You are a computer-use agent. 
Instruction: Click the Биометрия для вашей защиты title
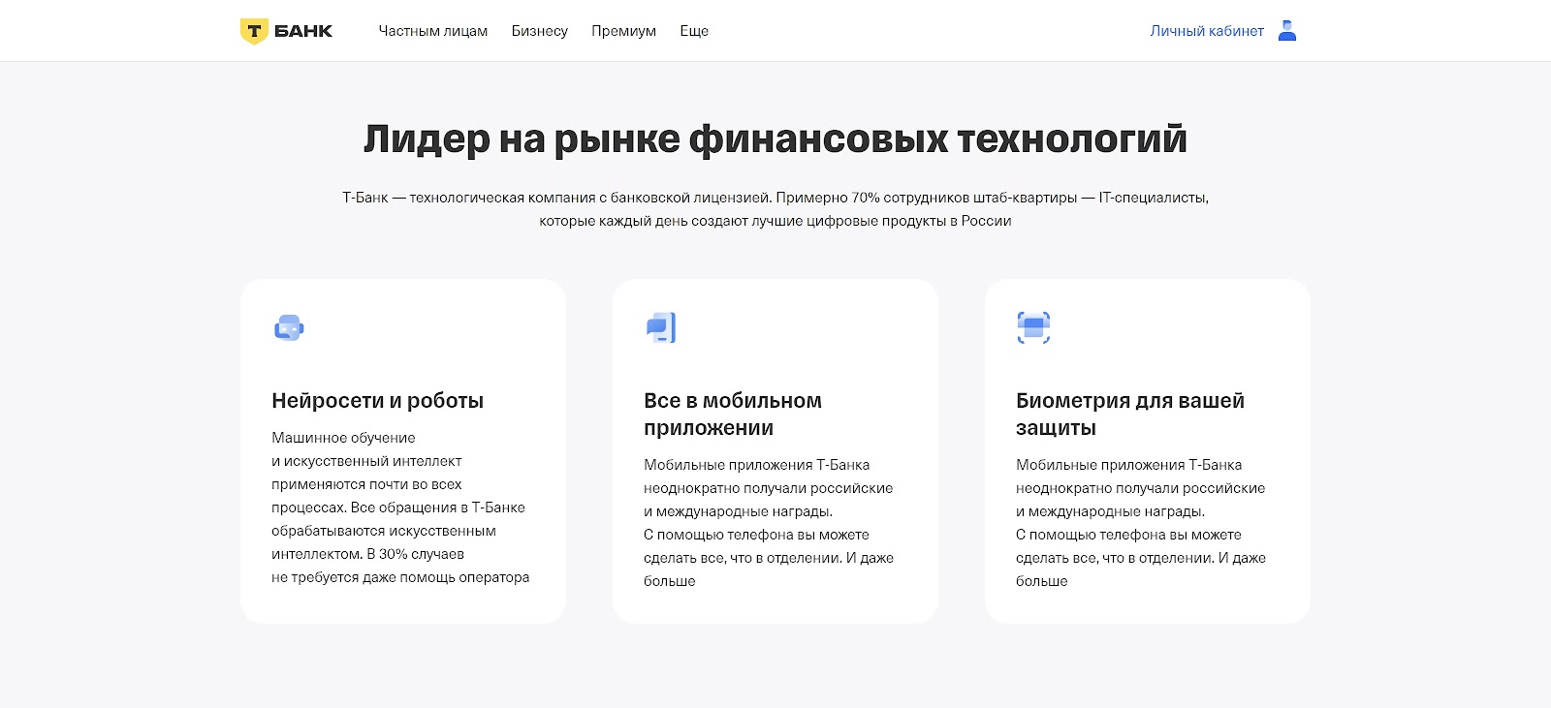pyautogui.click(x=1130, y=415)
